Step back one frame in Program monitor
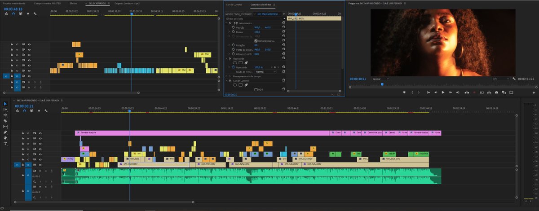 tap(436, 92)
